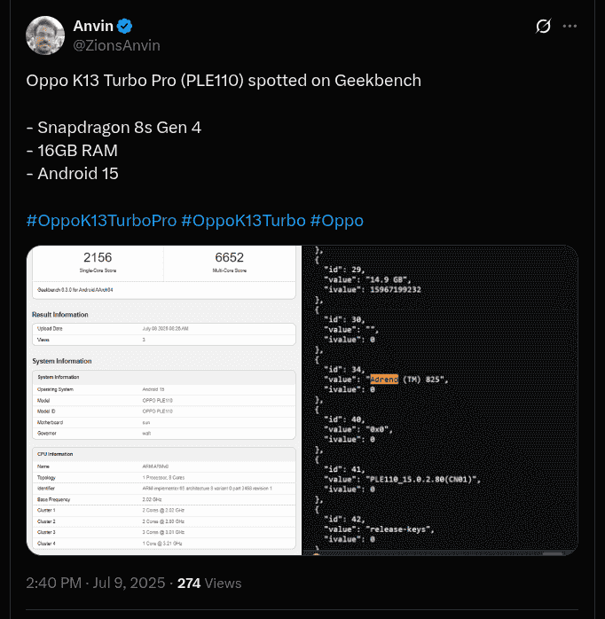This screenshot has height=619, width=605.
Task: Open the dark JSON code image
Action: coord(441,400)
